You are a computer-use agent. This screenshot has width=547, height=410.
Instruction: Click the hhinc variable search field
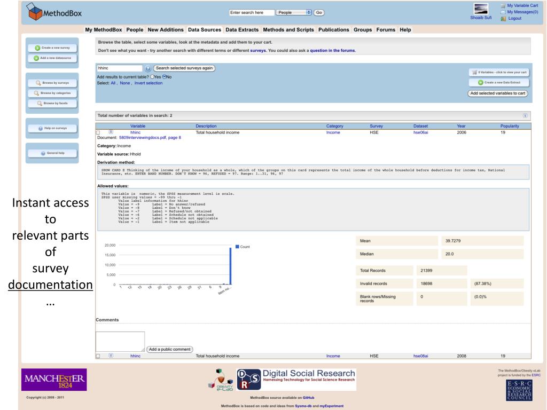[x=120, y=68]
